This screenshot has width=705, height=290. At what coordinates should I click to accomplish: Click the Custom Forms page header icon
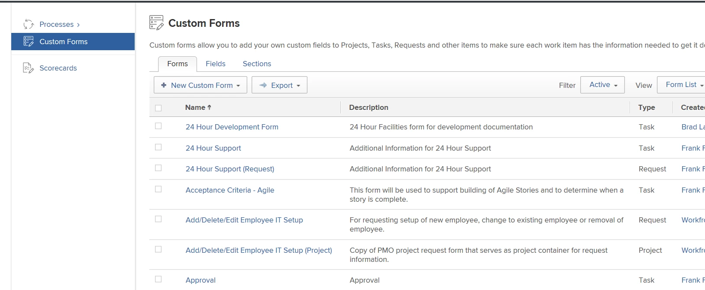(x=156, y=23)
